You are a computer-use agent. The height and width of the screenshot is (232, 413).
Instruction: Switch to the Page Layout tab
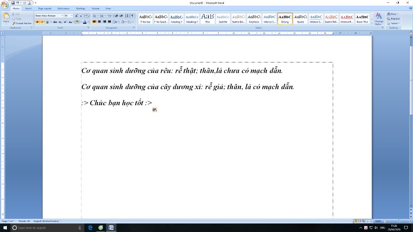[44, 8]
